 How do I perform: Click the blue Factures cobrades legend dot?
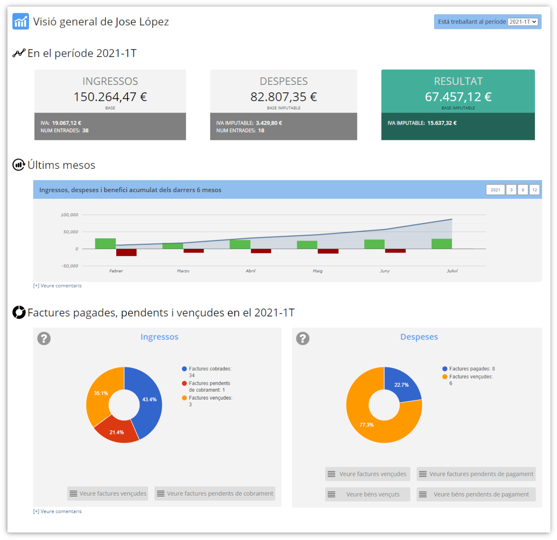pyautogui.click(x=185, y=369)
